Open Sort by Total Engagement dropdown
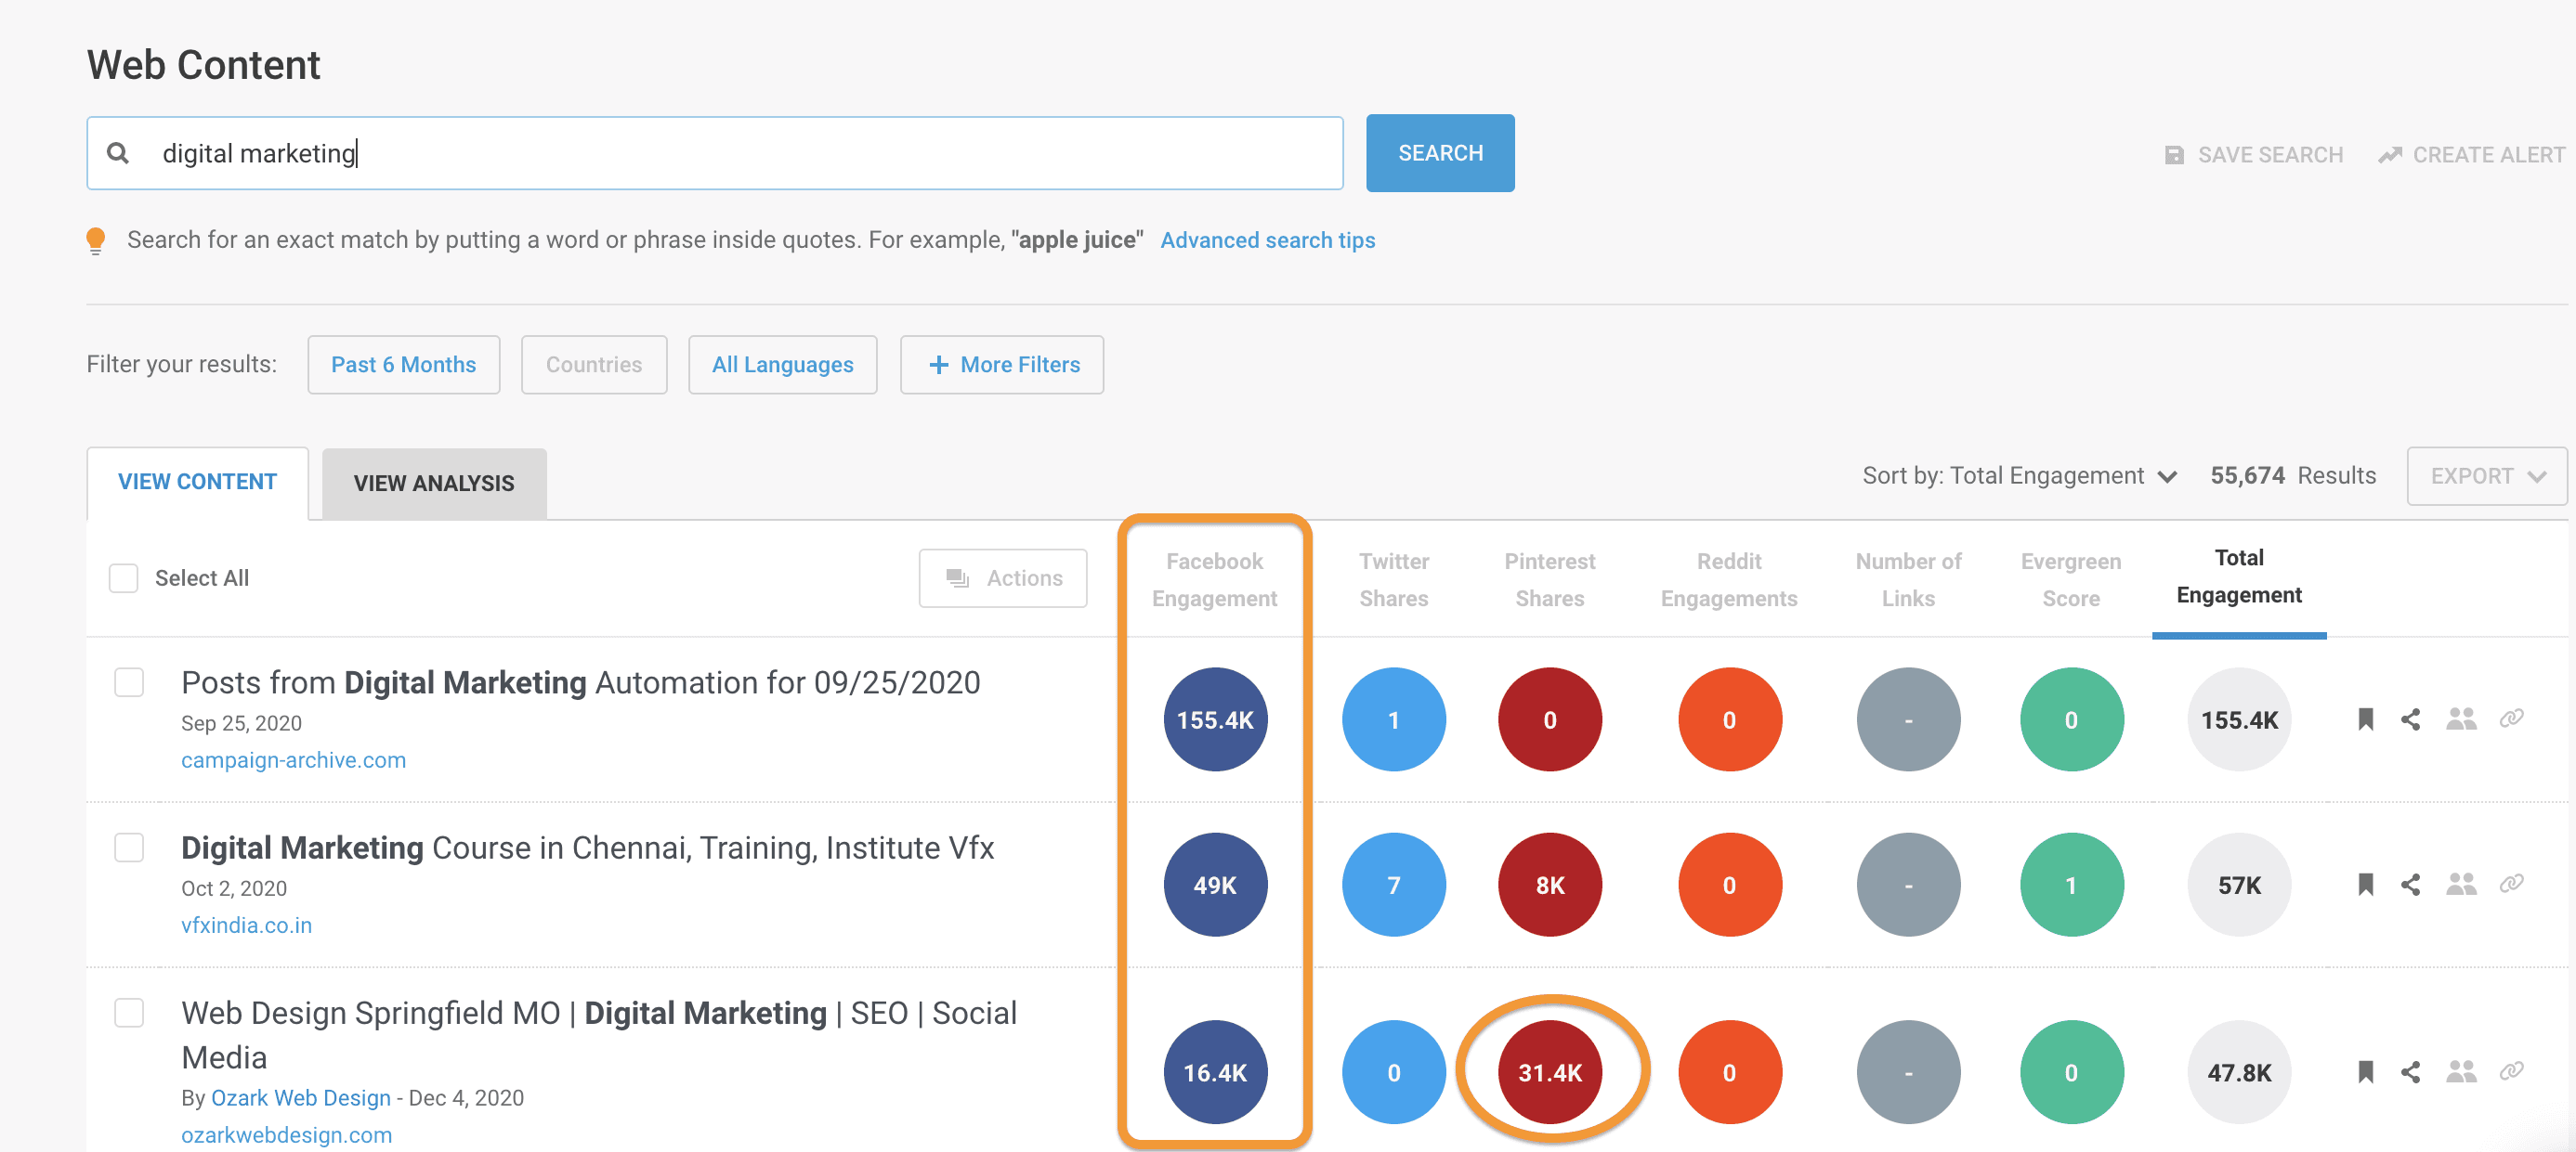This screenshot has height=1152, width=2576. [x=2018, y=476]
